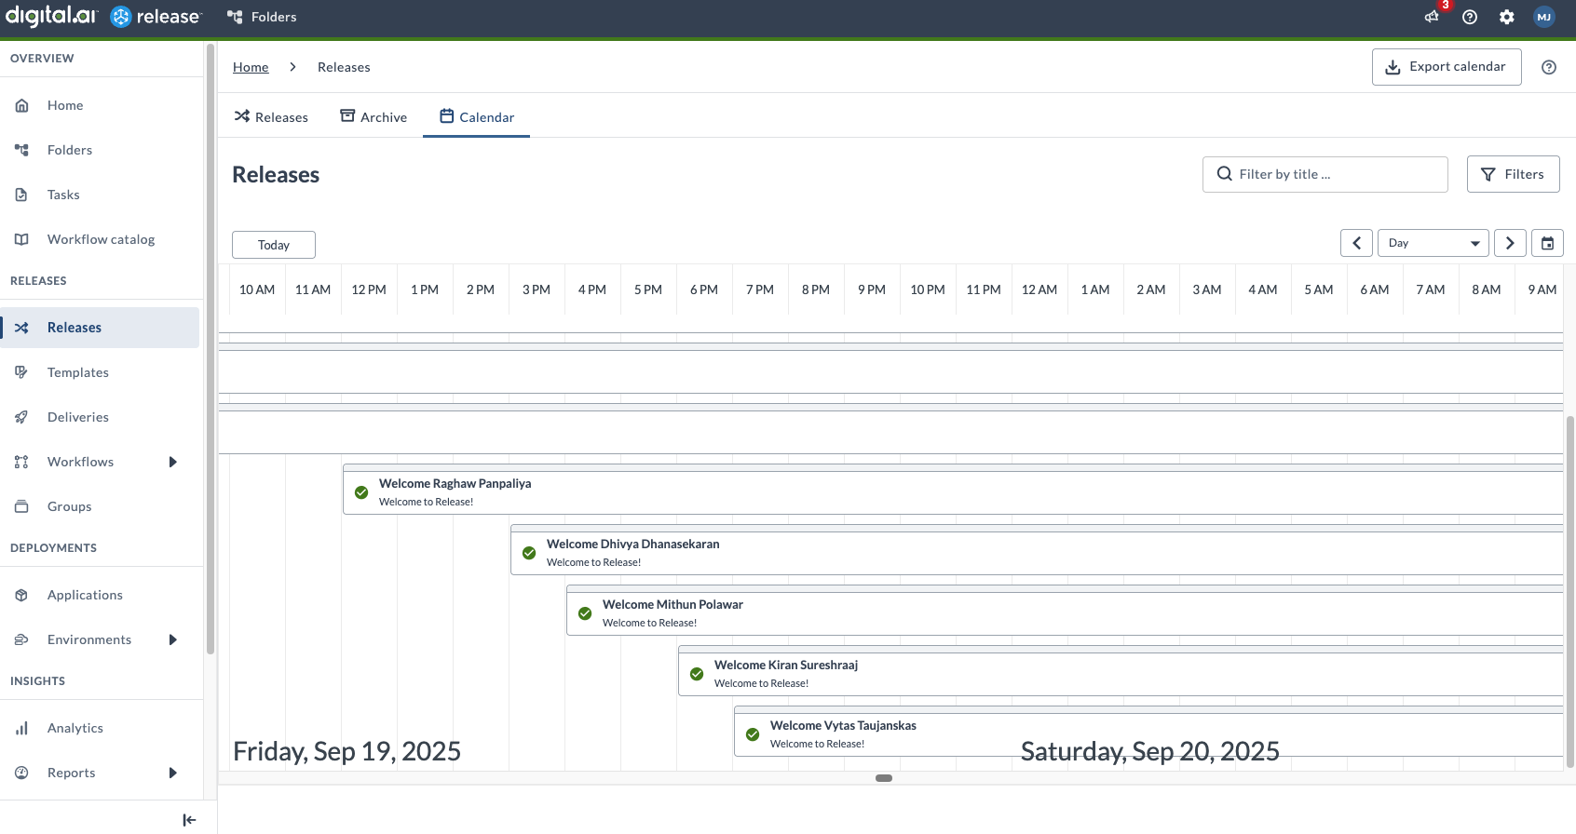The width and height of the screenshot is (1576, 834).
Task: Open the Day view dropdown
Action: coord(1433,243)
